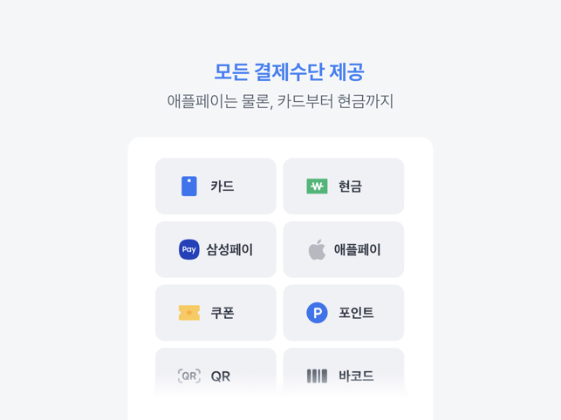561x420 pixels.
Task: Click the green cash won icon
Action: click(317, 186)
